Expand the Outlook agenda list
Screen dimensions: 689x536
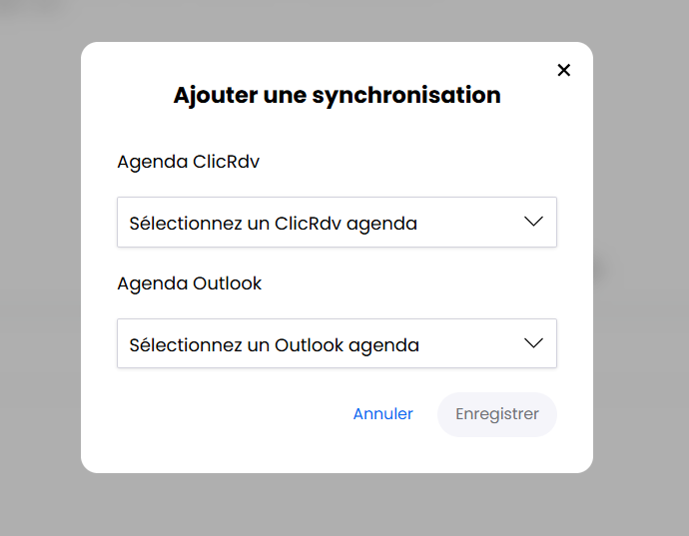(x=534, y=343)
